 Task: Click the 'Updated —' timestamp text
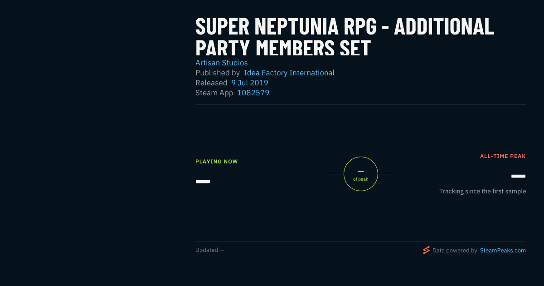tap(209, 250)
